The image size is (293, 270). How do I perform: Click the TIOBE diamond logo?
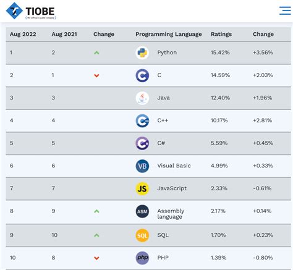(14, 11)
